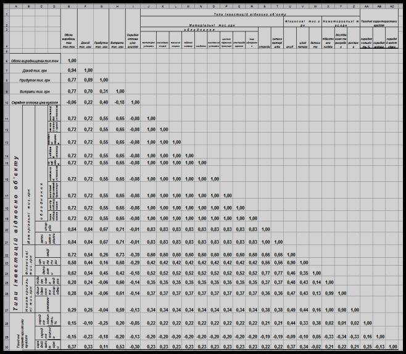Click the column AC header
This screenshot has width=406, height=354.
click(x=392, y=6)
